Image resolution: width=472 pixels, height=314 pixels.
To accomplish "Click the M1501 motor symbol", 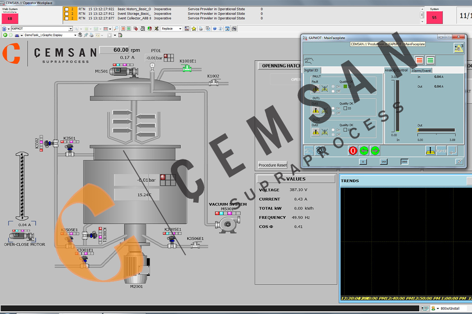I will coord(123,72).
